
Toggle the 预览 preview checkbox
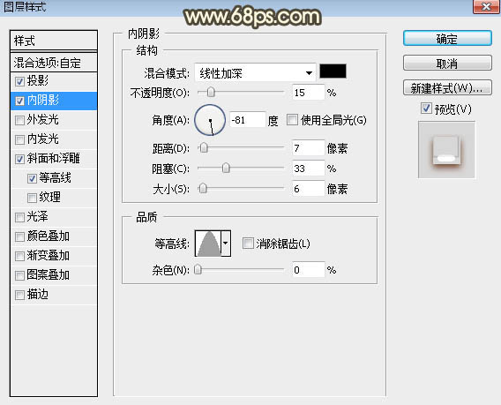(426, 109)
